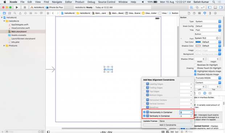Open the Quick Help inspector
The height and width of the screenshot is (133, 225).
[x=194, y=13]
